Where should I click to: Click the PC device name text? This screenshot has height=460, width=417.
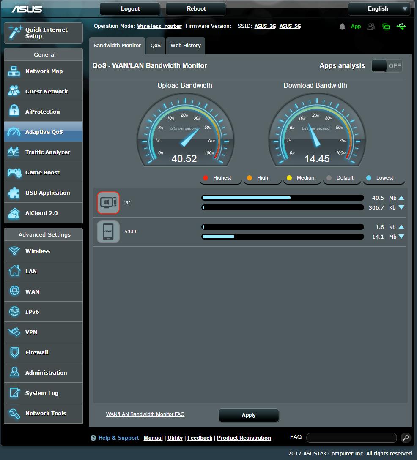point(127,203)
